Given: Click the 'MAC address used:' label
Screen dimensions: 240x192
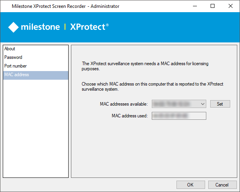Looking at the screenshot, I should pos(129,115).
